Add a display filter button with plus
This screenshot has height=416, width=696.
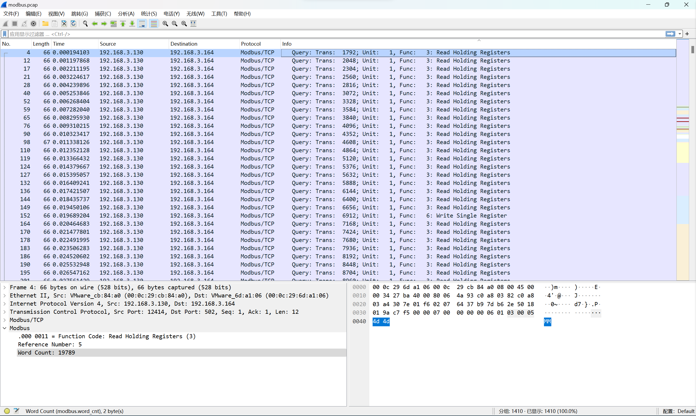(x=687, y=34)
